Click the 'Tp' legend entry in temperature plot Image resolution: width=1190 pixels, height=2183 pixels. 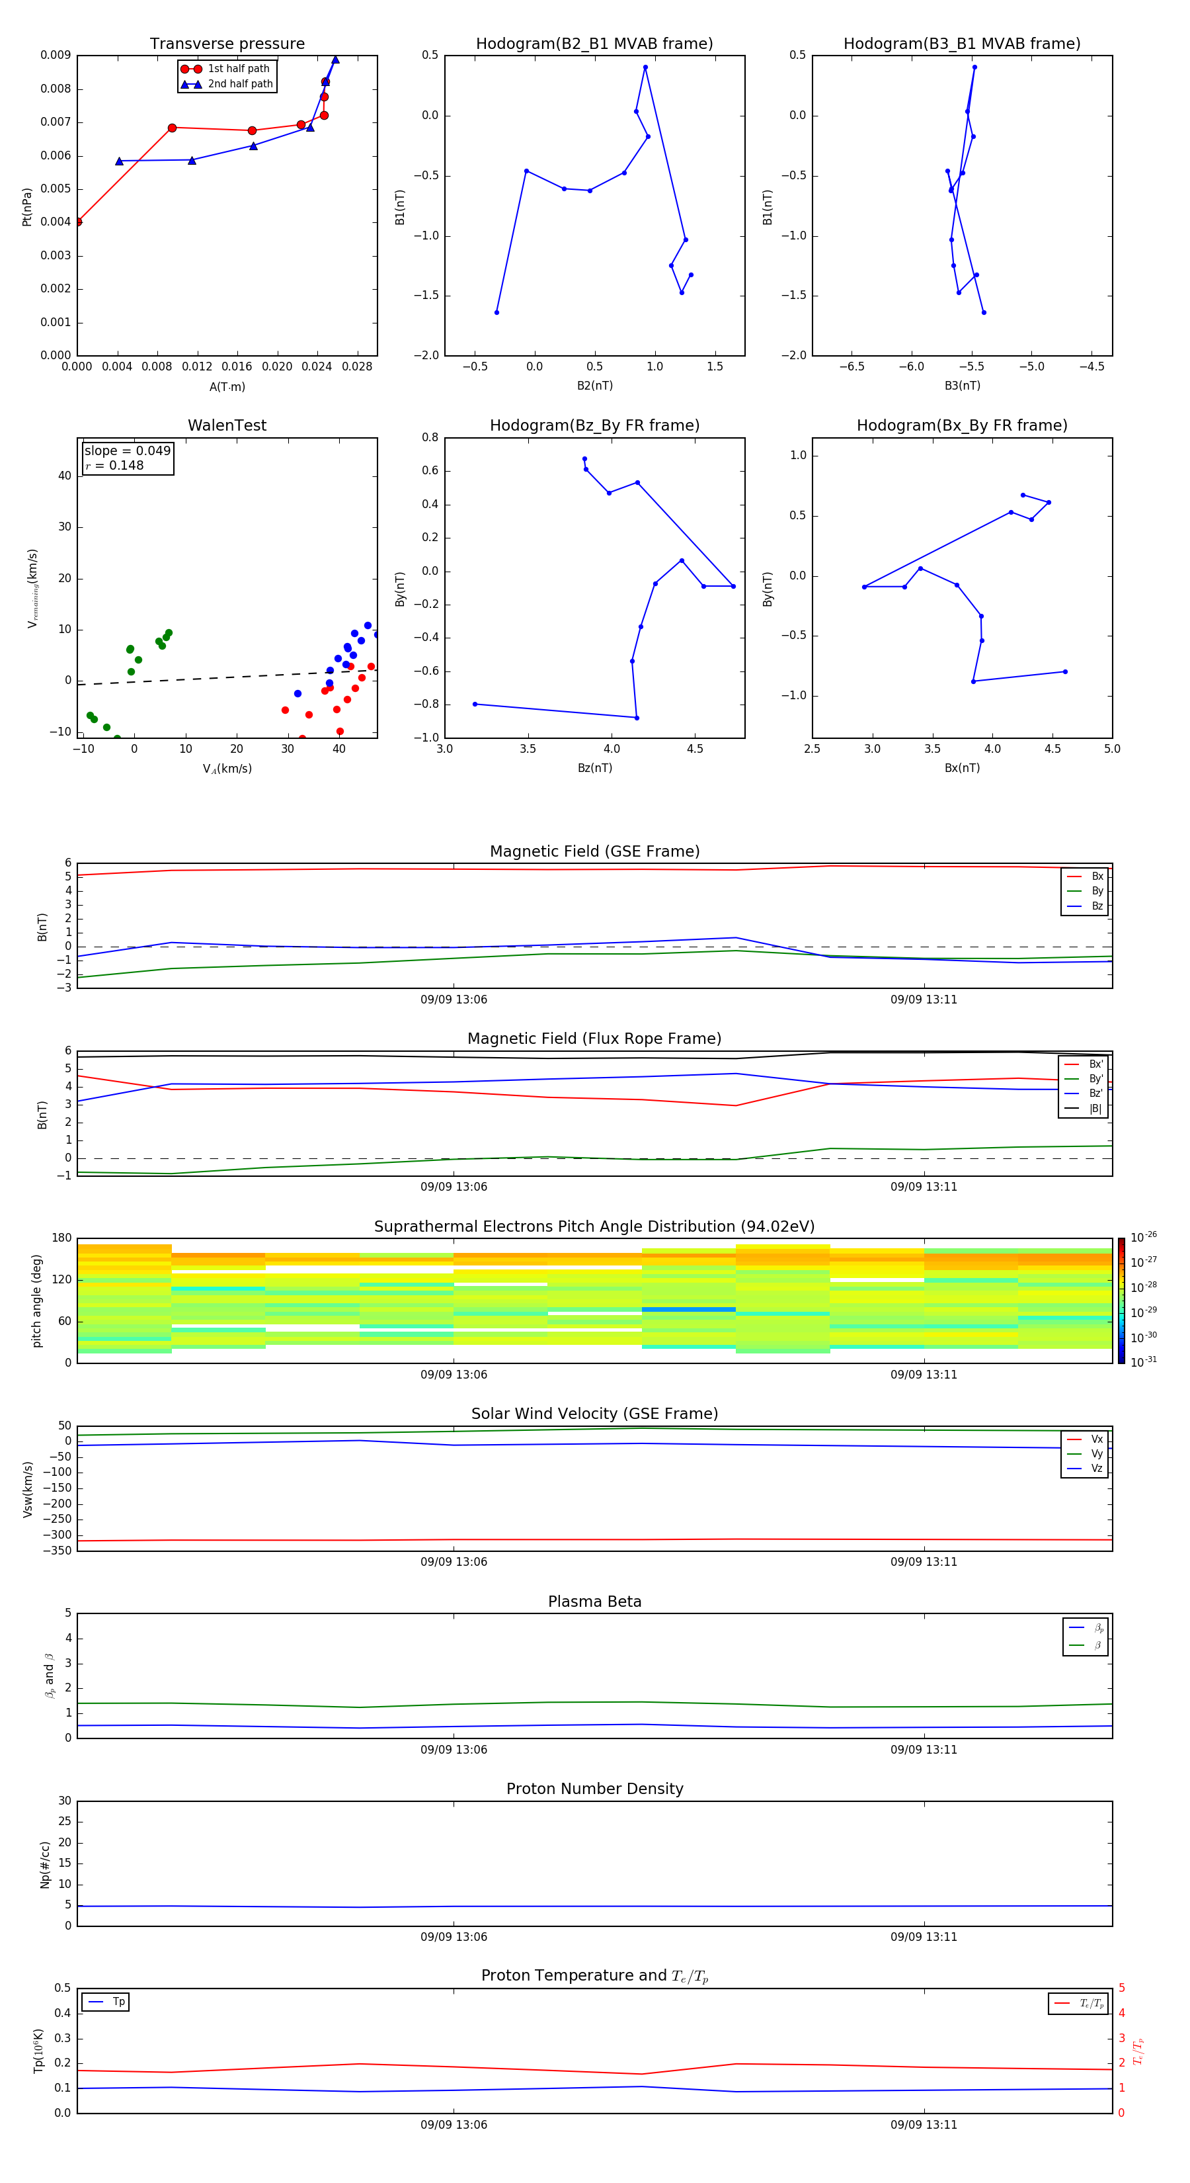[x=106, y=2002]
